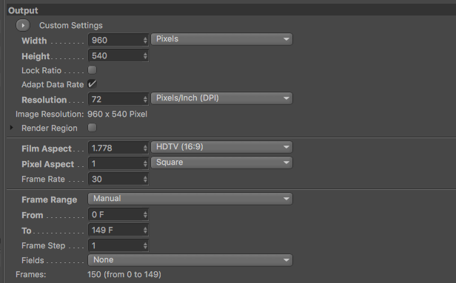The image size is (456, 283).
Task: Click the Frames 150 (from 0 to 149) text
Action: [x=124, y=274]
